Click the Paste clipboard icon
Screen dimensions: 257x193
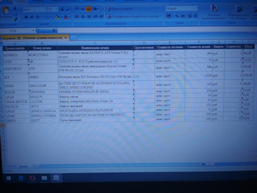pos(5,10)
